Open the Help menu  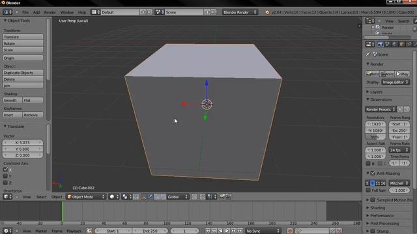(82, 12)
